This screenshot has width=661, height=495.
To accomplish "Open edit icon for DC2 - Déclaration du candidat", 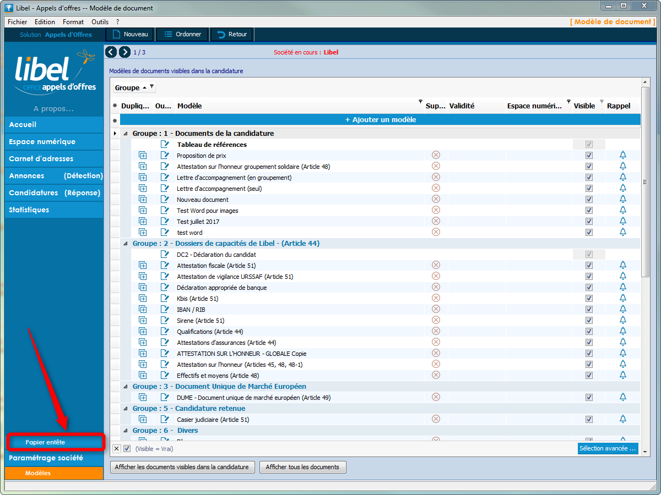I will pos(165,255).
